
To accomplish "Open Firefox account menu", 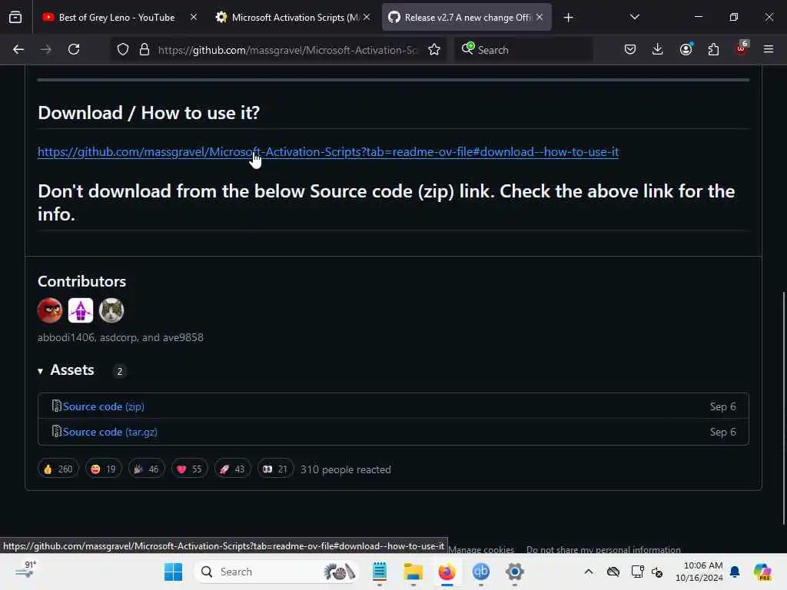I will [x=686, y=50].
